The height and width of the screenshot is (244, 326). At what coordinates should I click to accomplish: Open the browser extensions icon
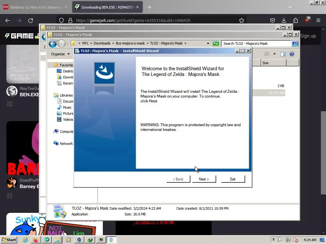(x=295, y=20)
